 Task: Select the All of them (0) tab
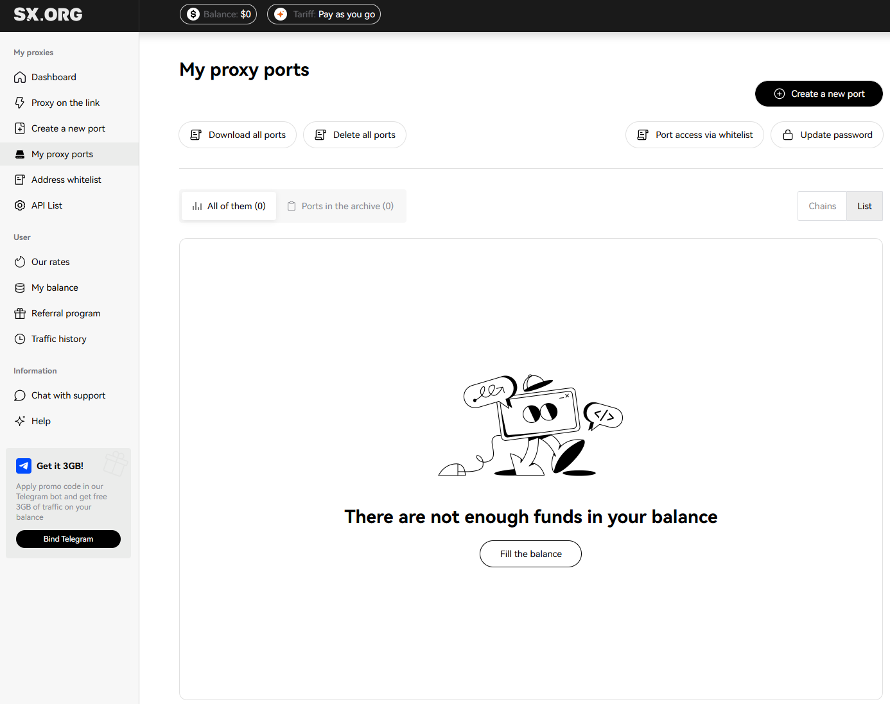229,206
